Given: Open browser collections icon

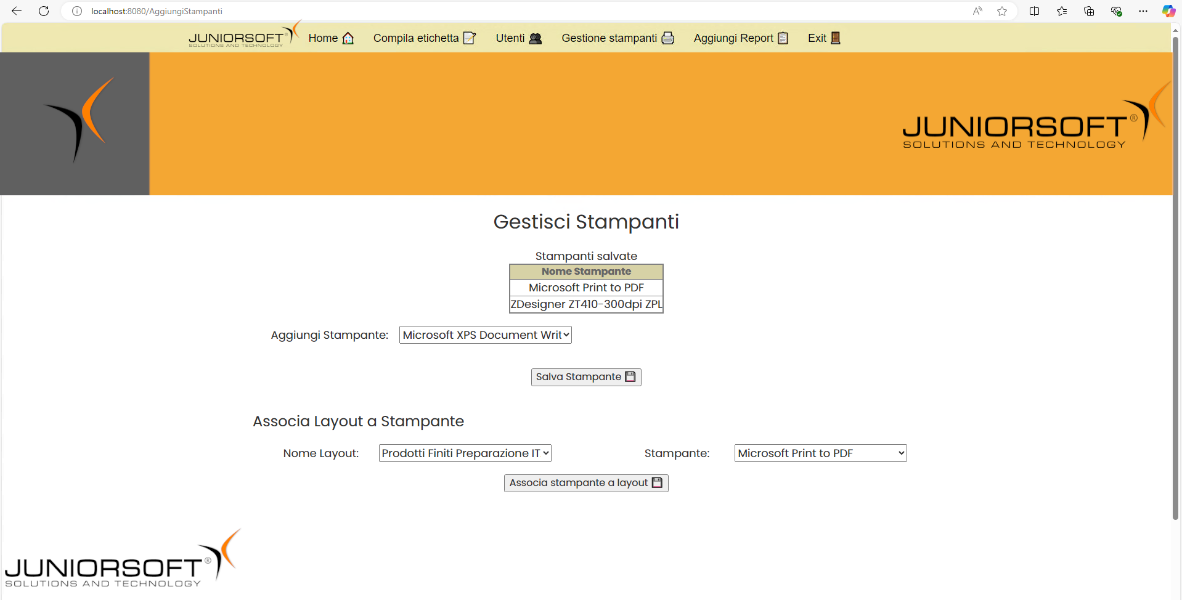Looking at the screenshot, I should [1089, 11].
